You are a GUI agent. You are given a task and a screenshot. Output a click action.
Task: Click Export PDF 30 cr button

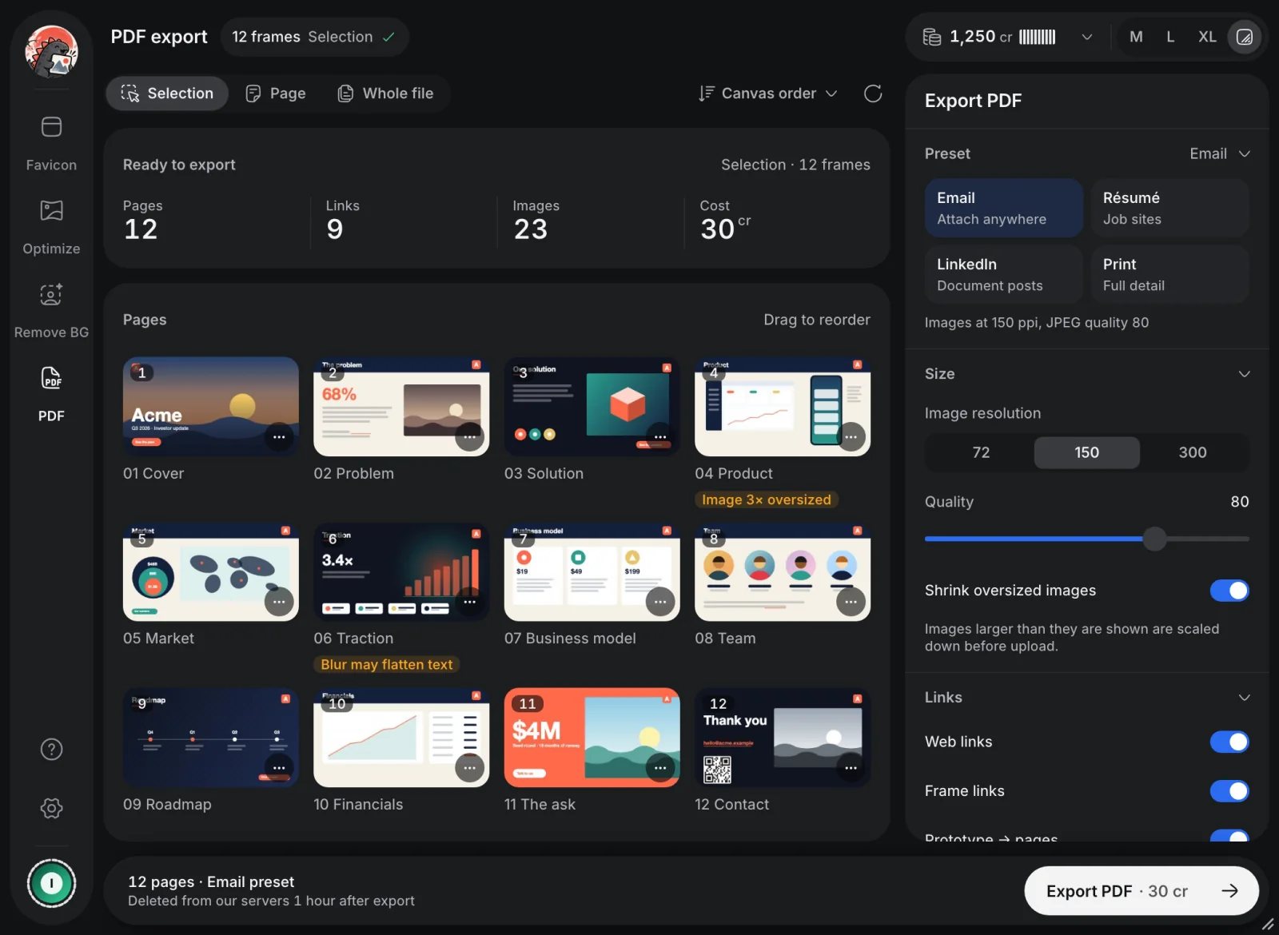pyautogui.click(x=1142, y=891)
